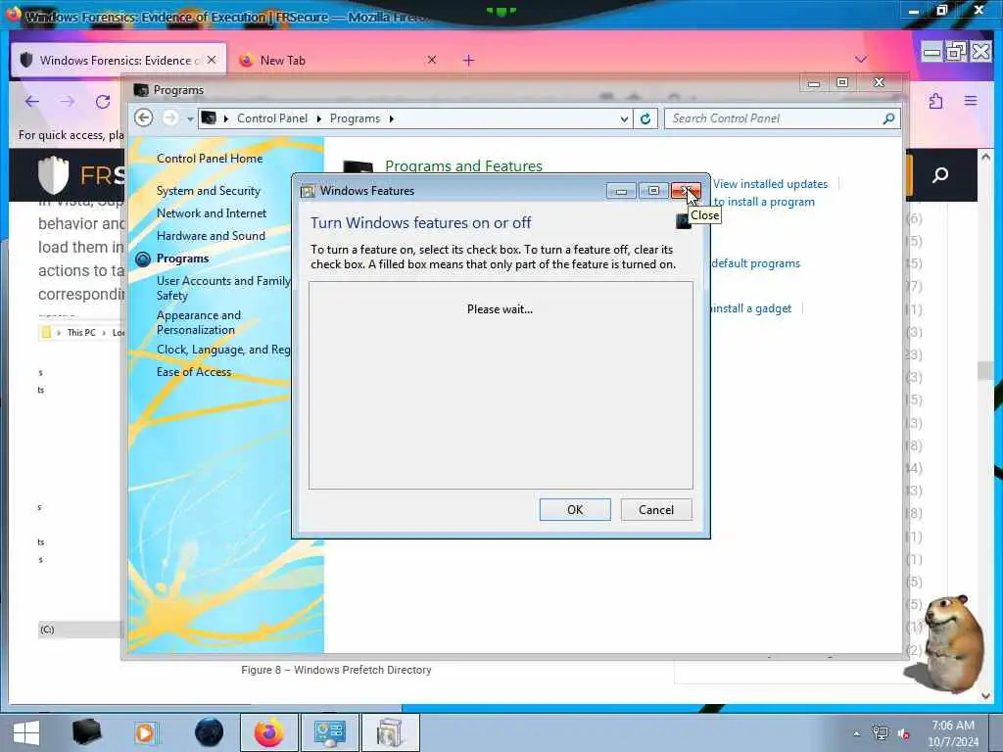
Task: Switch to Windows Features taskbar button
Action: click(390, 732)
